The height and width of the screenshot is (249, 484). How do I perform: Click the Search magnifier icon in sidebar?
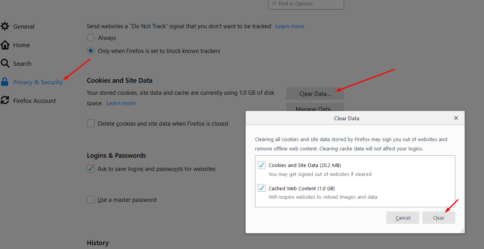coord(5,63)
